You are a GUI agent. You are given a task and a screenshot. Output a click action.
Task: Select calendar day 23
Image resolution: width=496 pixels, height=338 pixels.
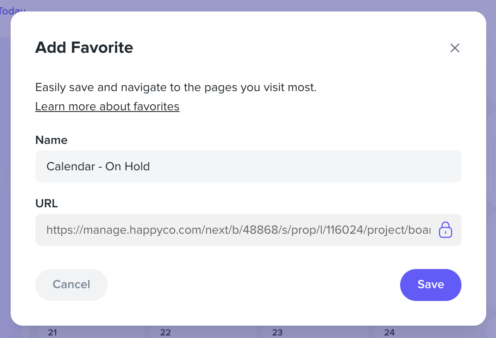[277, 332]
